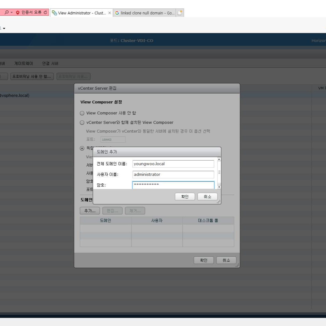The width and height of the screenshot is (326, 326).
Task: Click the 데스크톱 풀 column header
Action: [208, 221]
